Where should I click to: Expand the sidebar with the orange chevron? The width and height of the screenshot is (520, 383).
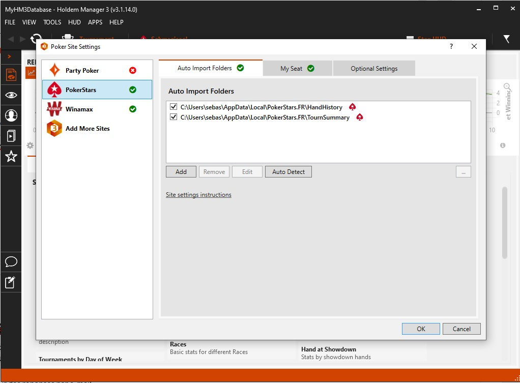pyautogui.click(x=9, y=56)
